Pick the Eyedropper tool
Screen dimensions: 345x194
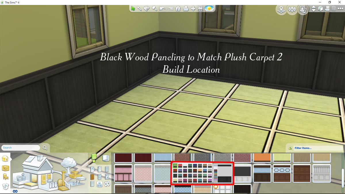click(x=139, y=8)
